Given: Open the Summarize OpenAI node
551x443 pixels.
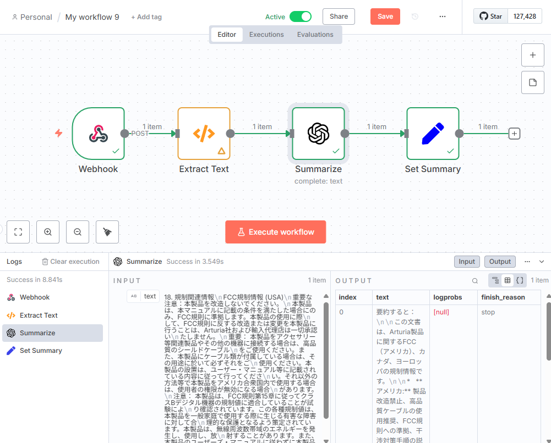Looking at the screenshot, I should pyautogui.click(x=318, y=134).
